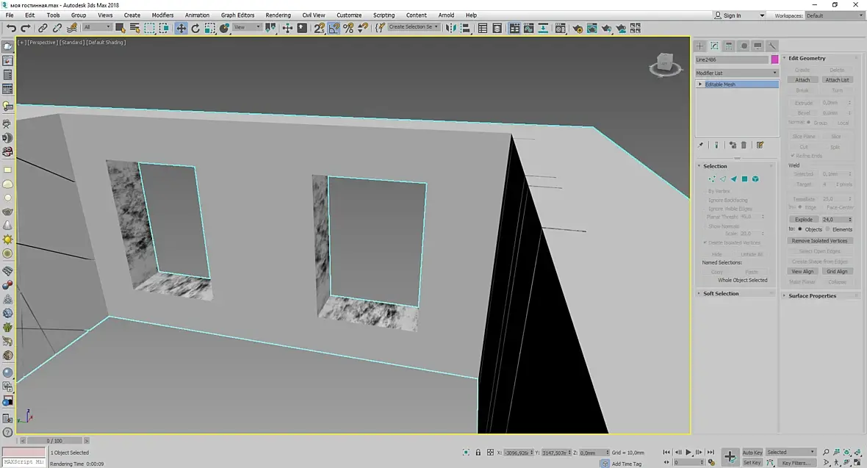Open the Hierarchy panel tab
This screenshot has width=867, height=468.
pos(728,46)
